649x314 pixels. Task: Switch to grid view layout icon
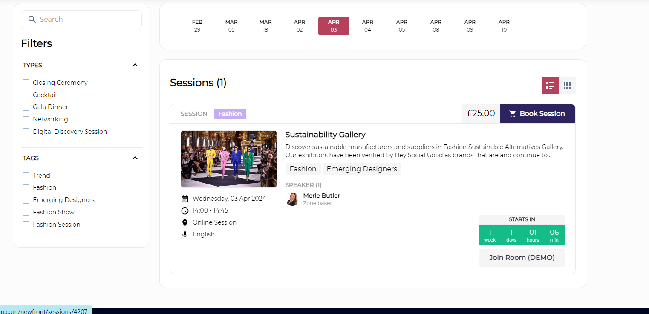click(x=567, y=85)
